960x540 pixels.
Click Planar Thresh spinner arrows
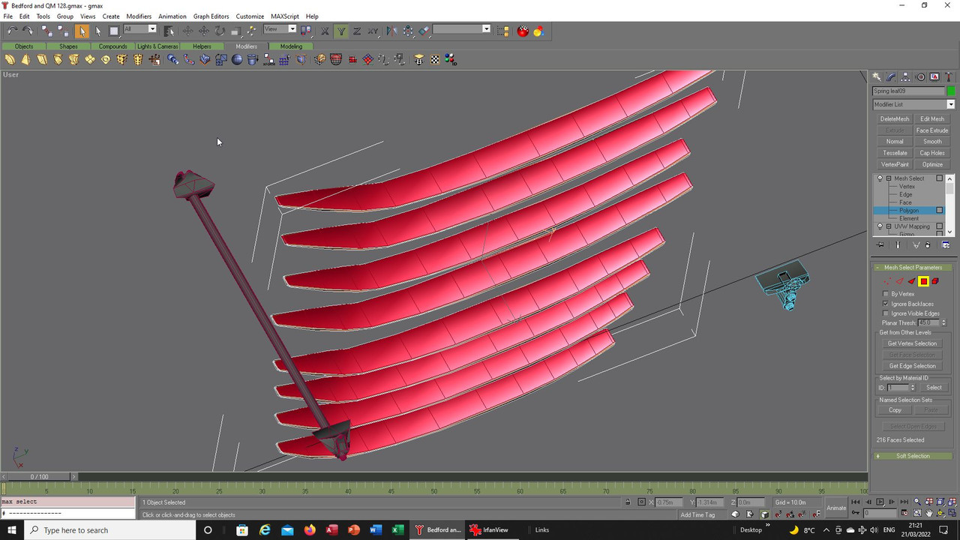pos(943,322)
